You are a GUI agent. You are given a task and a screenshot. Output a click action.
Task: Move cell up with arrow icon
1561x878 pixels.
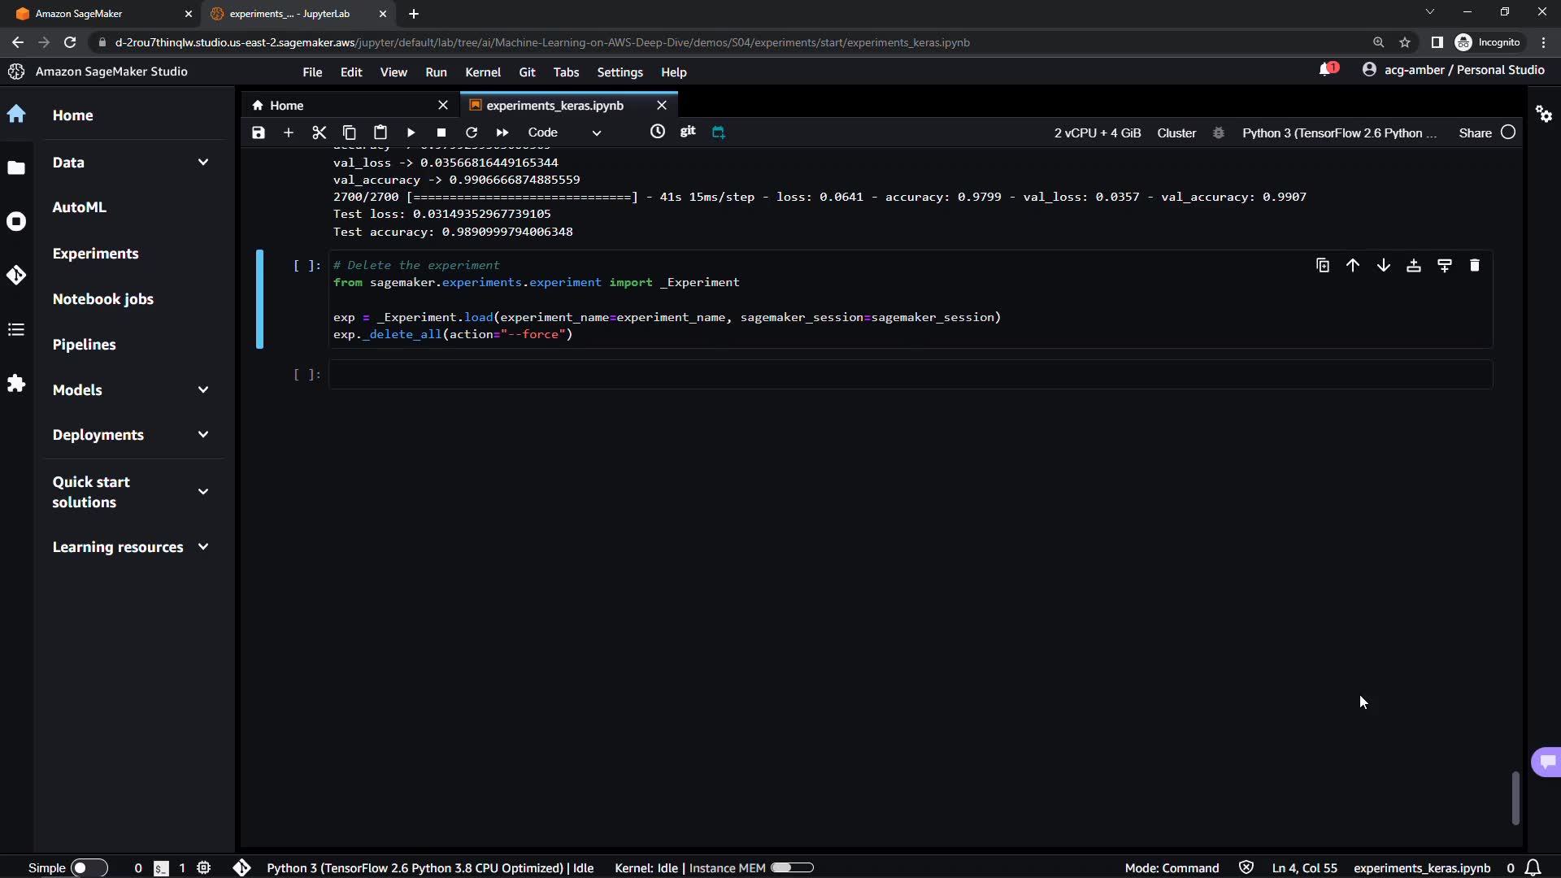[x=1353, y=266]
